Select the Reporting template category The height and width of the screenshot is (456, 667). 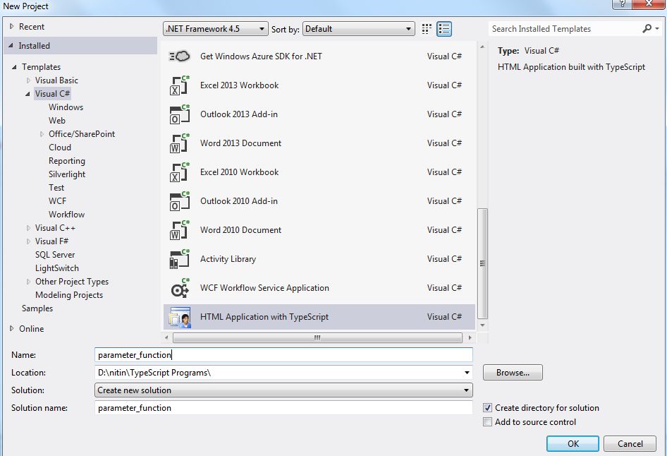(x=67, y=160)
